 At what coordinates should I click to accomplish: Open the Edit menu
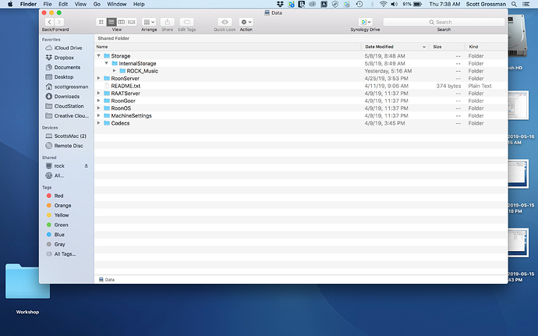tap(63, 4)
